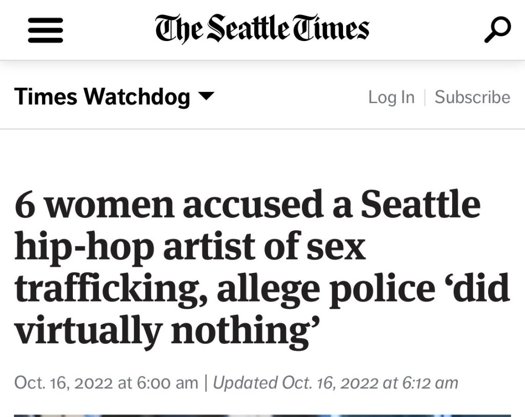
Task: Sign in using Log In
Action: 391,97
